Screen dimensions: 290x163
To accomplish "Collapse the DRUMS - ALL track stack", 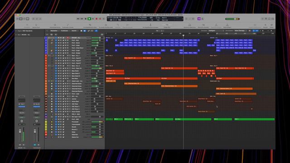I will click(49, 38).
